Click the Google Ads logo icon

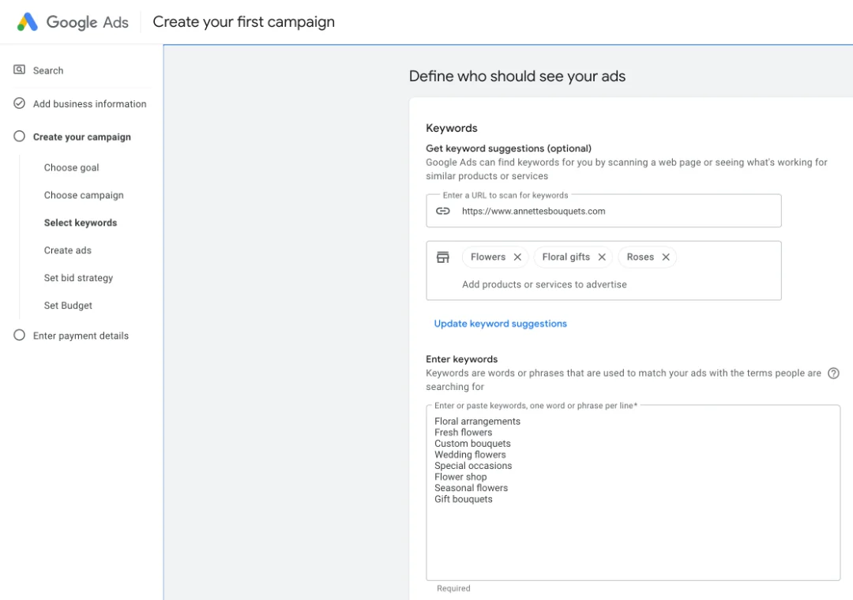coord(27,22)
